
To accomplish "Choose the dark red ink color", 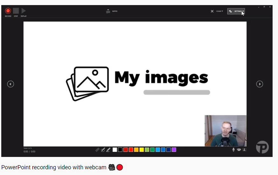I will pyautogui.click(x=126, y=150).
